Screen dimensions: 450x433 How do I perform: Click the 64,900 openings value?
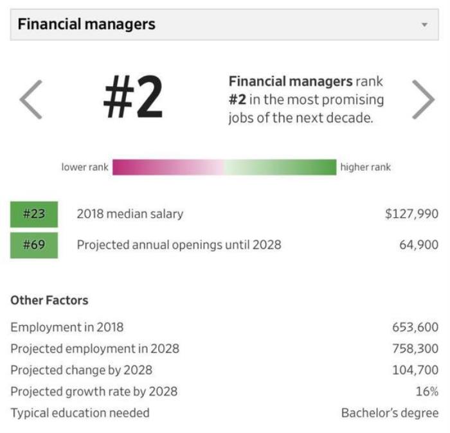(x=419, y=245)
